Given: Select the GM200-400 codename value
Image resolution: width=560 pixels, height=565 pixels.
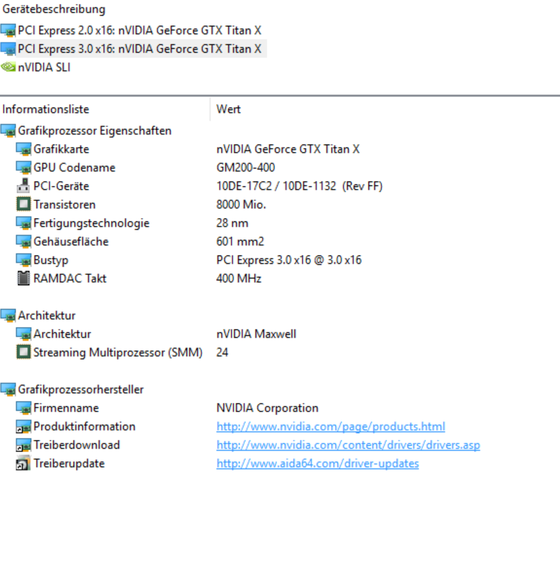Looking at the screenshot, I should tap(245, 167).
